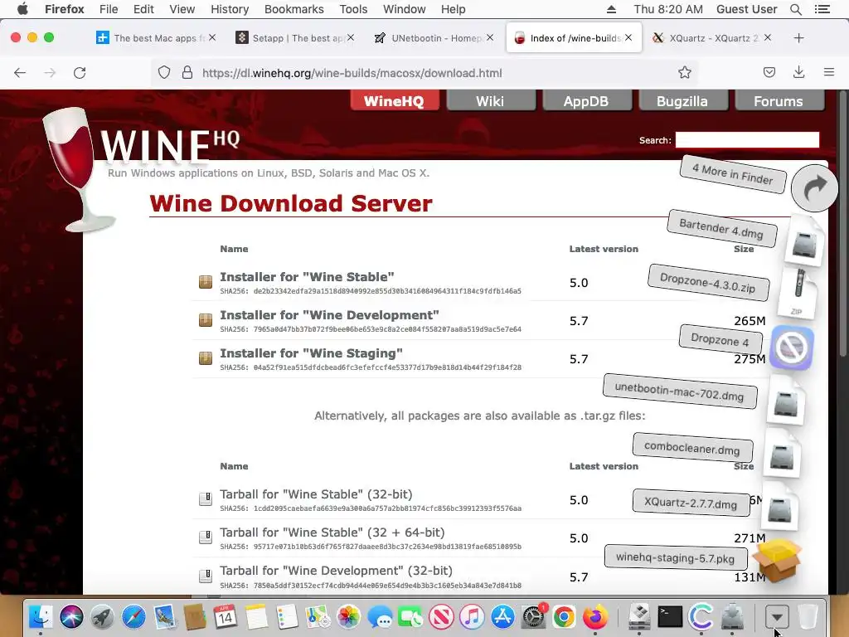This screenshot has height=637, width=849.
Task: Open Combo Cleaner C icon in Dock
Action: pos(701,616)
